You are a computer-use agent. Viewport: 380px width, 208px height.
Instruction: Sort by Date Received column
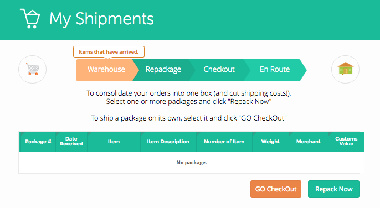71,142
